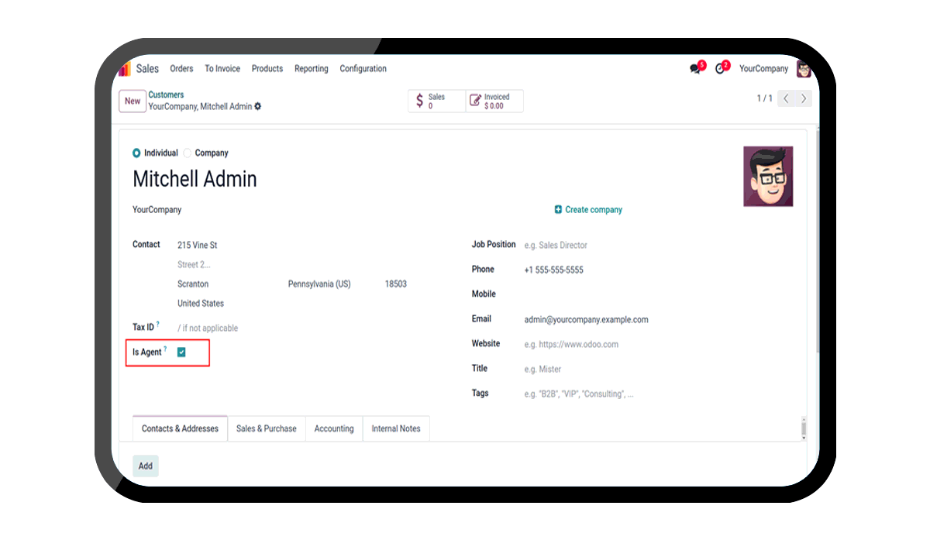Click the Is Agent help question mark

point(165,349)
